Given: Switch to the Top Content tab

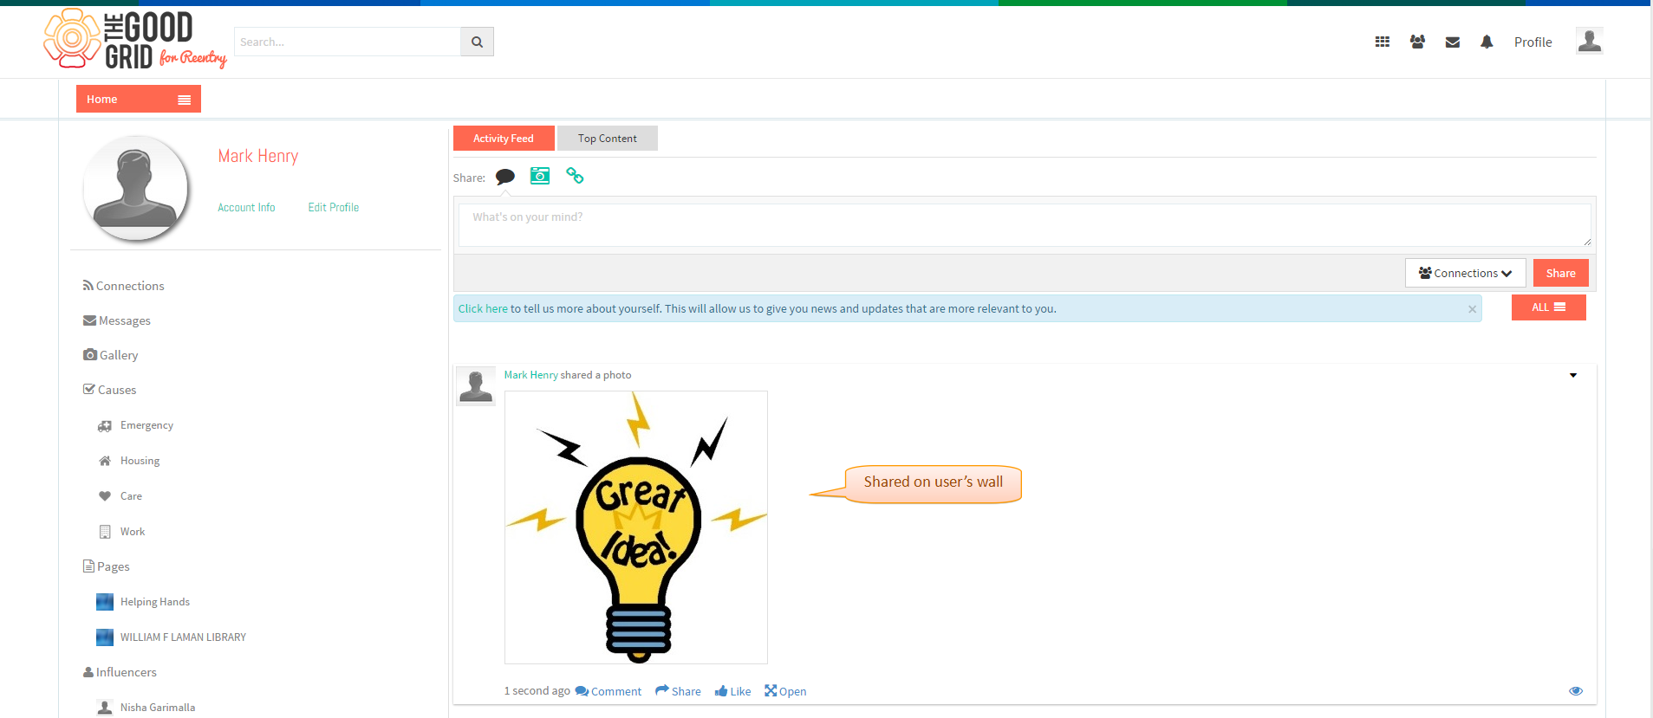Looking at the screenshot, I should tap(607, 139).
